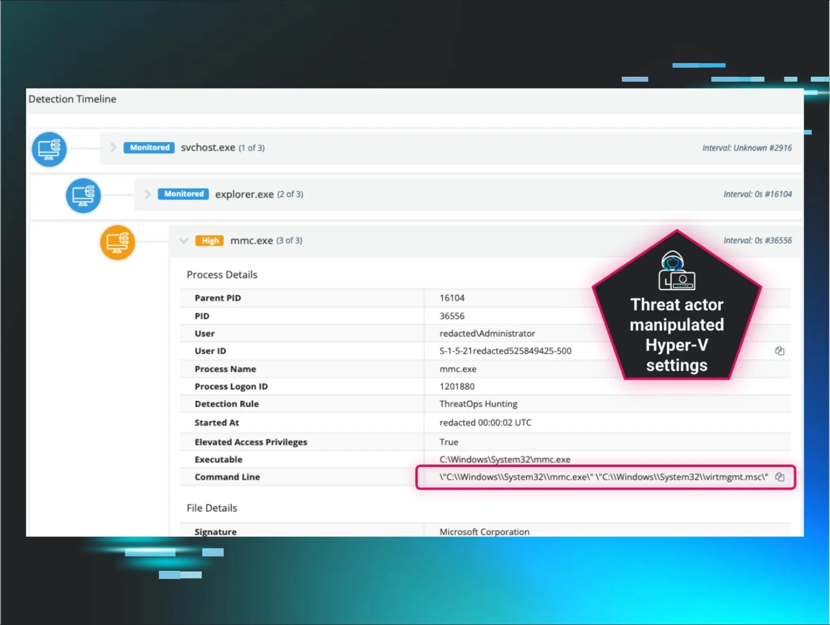Select the svchost.exe process name
This screenshot has width=830, height=625.
tap(208, 148)
